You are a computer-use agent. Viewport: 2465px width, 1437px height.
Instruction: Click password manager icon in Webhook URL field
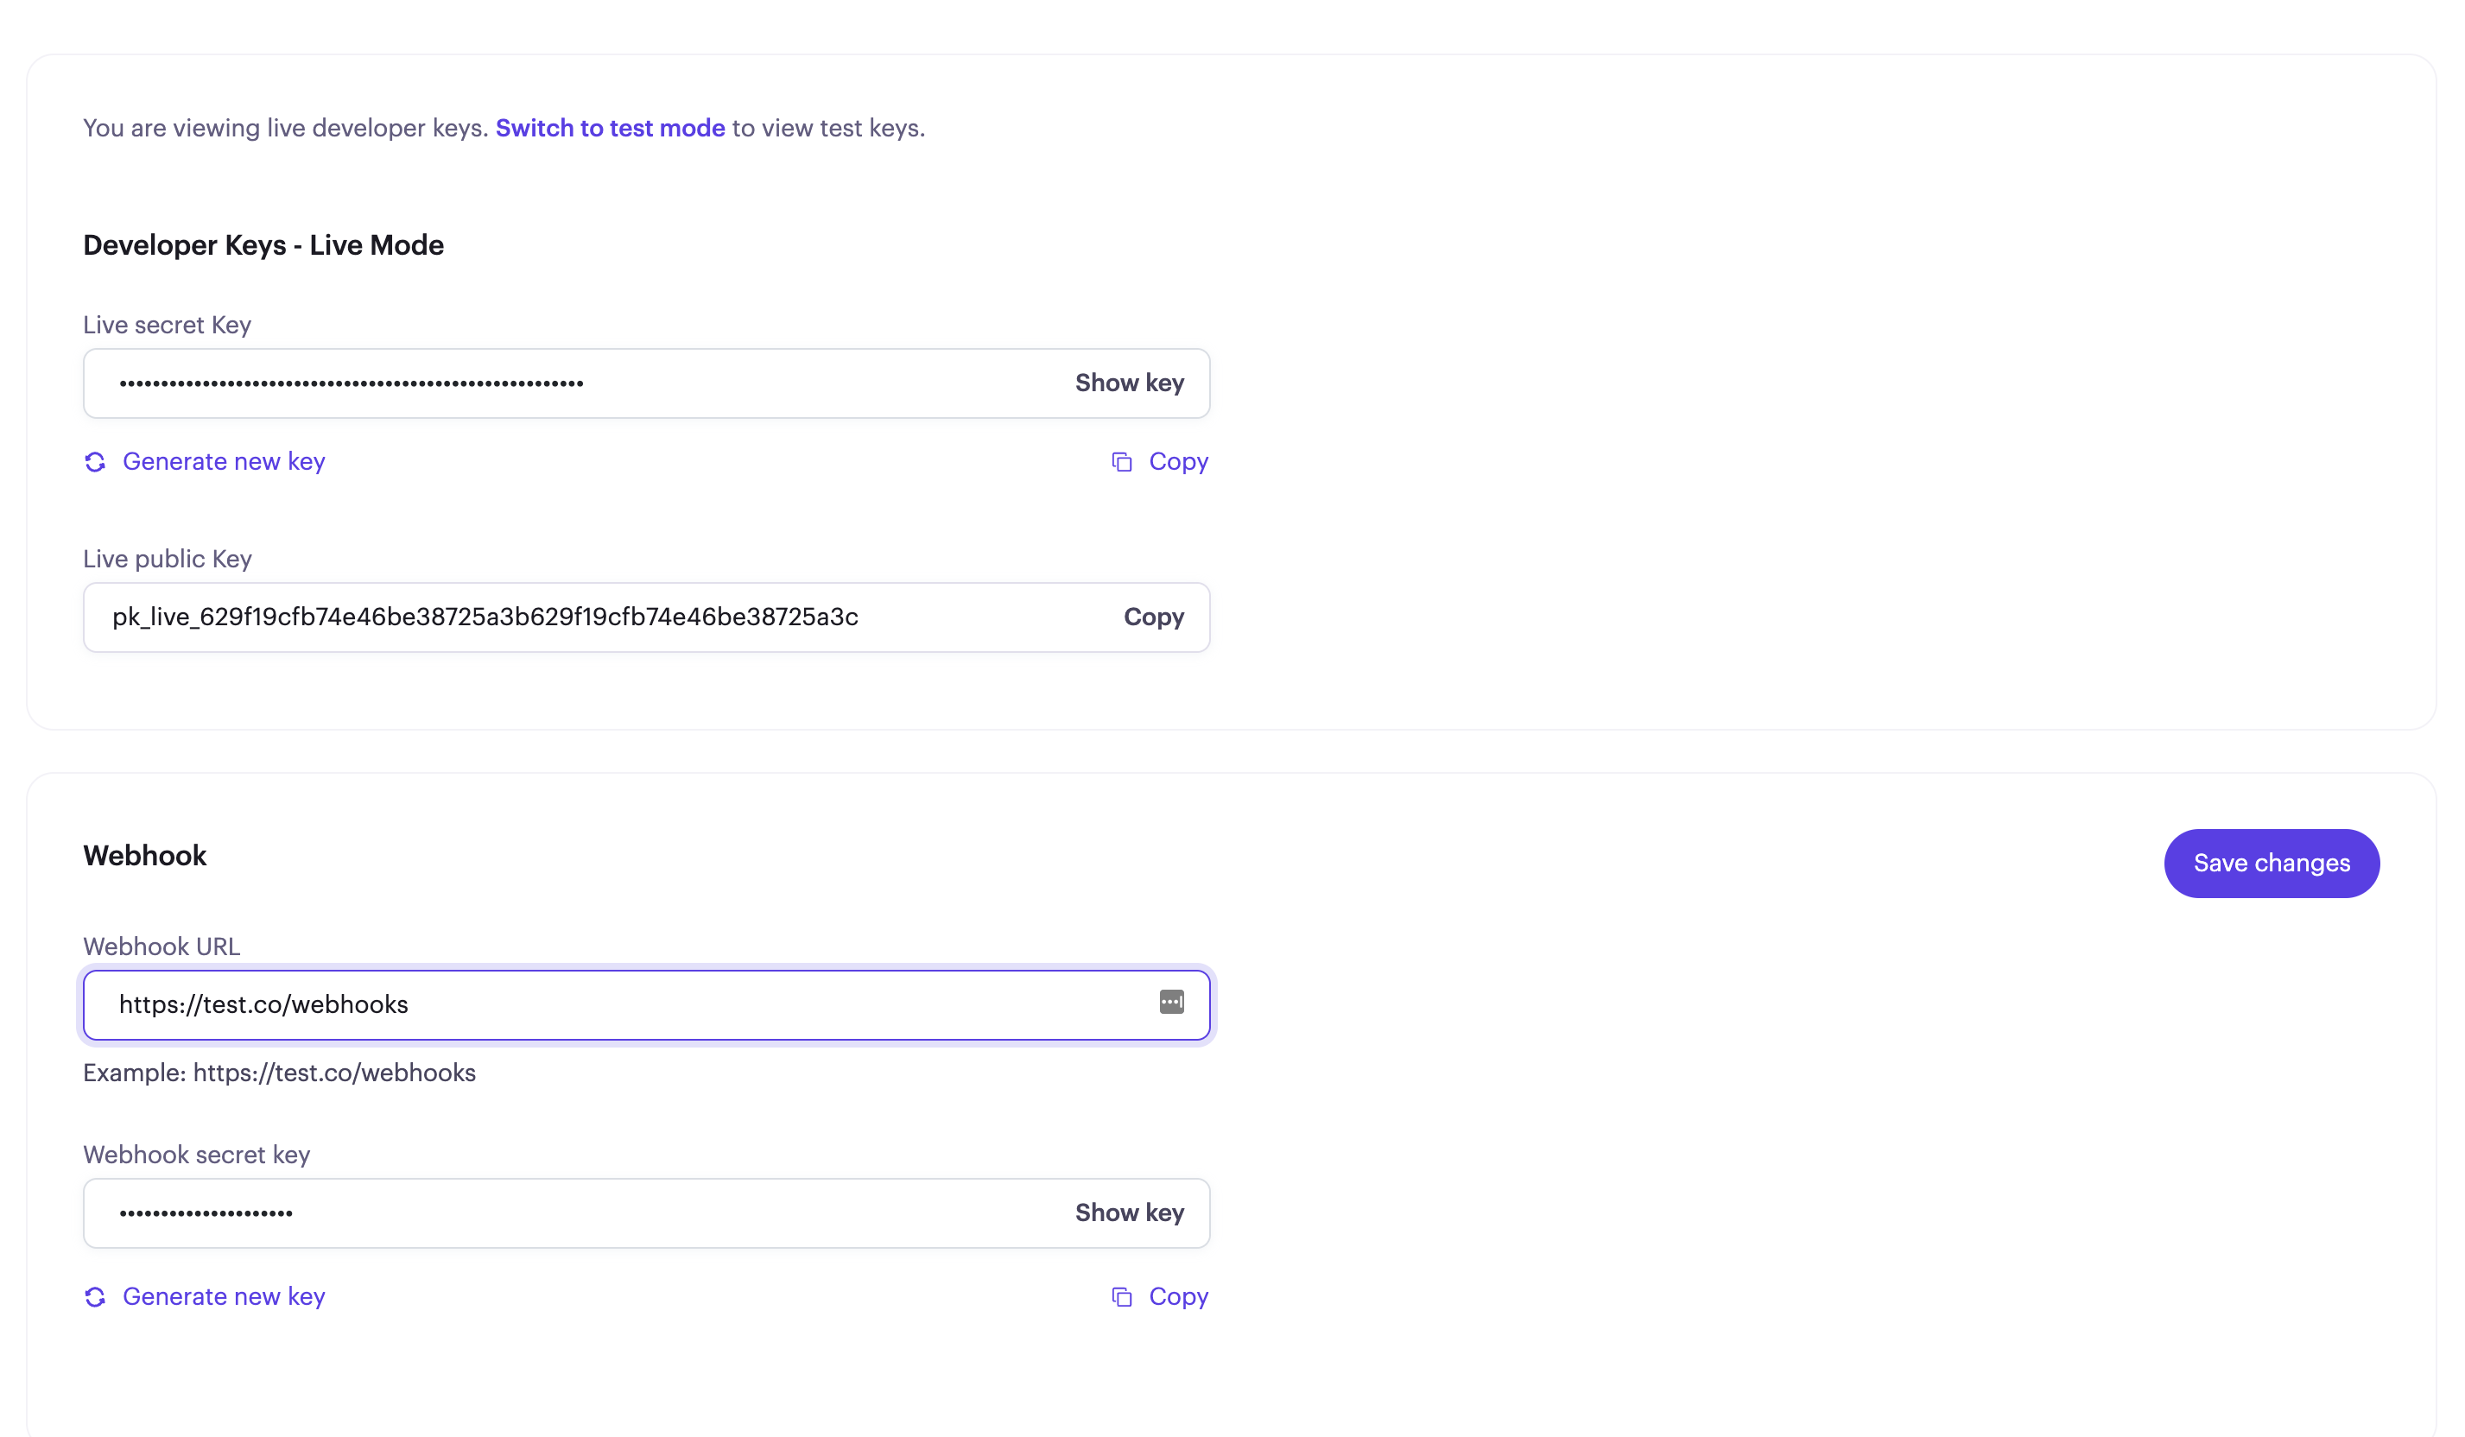pos(1171,1002)
